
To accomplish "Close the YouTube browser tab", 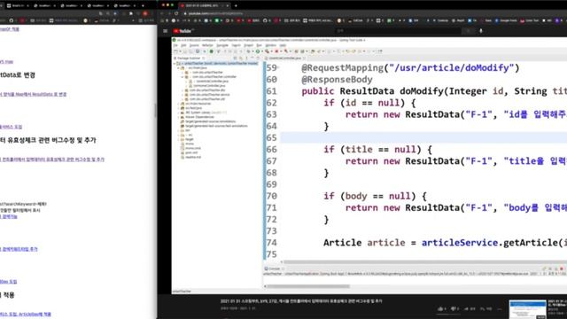I will point(227,5).
